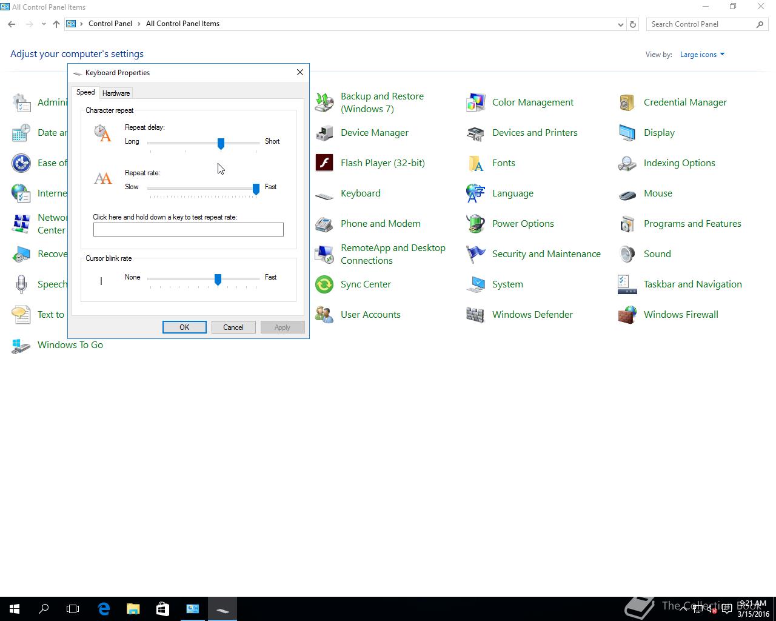Click the Search Control Panel field
Image resolution: width=776 pixels, height=621 pixels.
(x=701, y=24)
